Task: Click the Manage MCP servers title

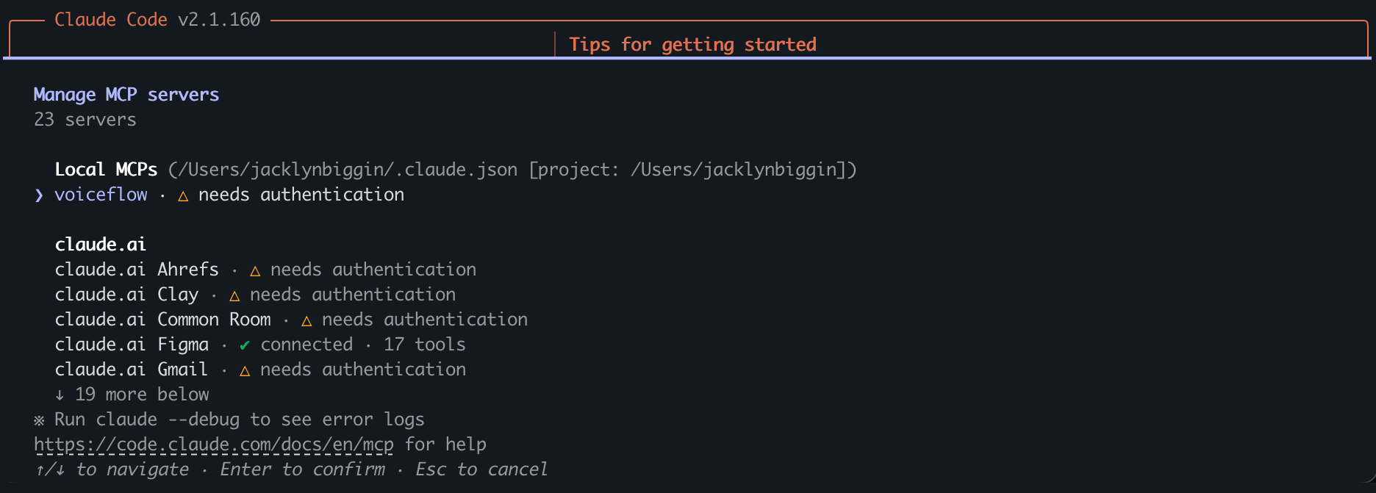Action: click(126, 95)
